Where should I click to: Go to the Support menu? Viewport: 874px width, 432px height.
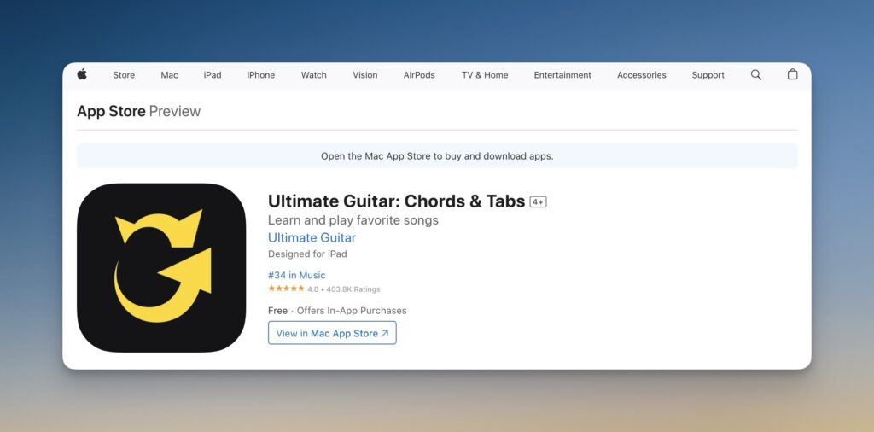[708, 75]
